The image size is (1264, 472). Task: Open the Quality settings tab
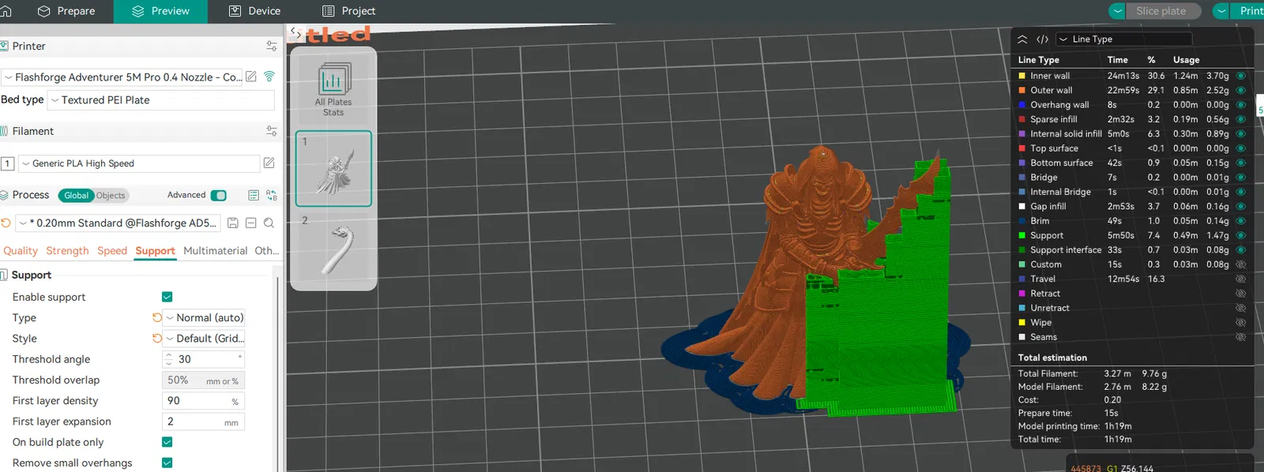21,251
